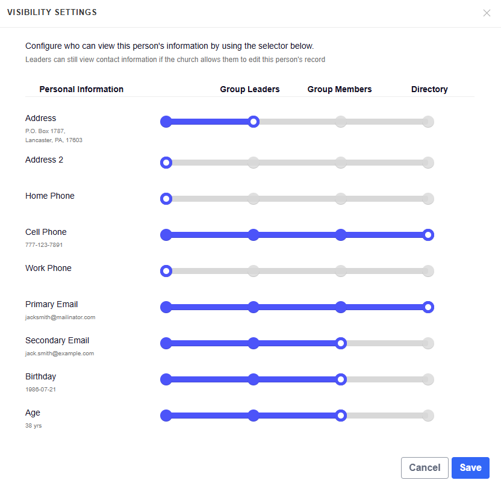Cancel the visibility changes

[425, 468]
